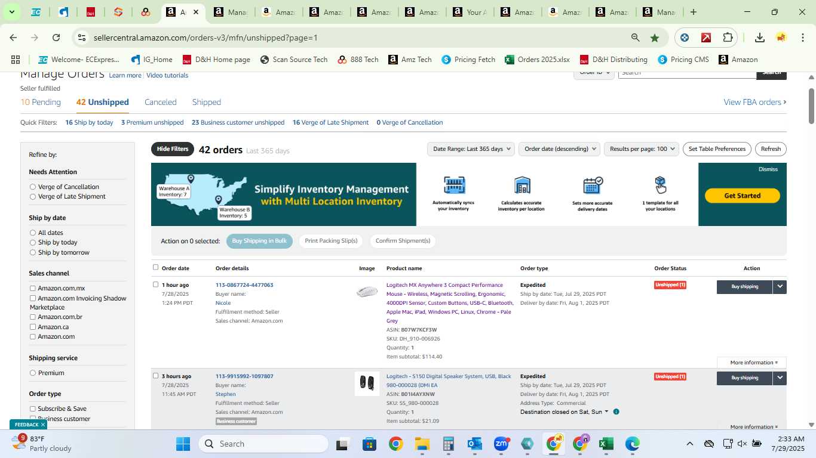Screen dimensions: 816x458
Task: Click the Logitech mouse product thumbnail
Action: [367, 292]
